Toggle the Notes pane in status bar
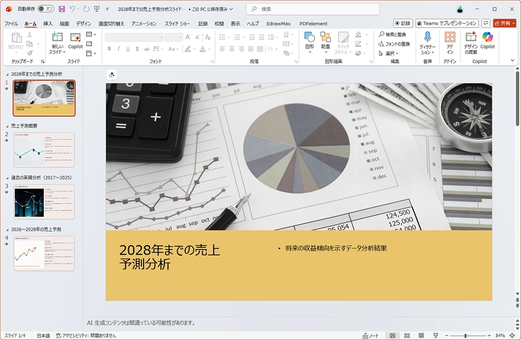Screen dimensions: 521x340 click(371, 336)
